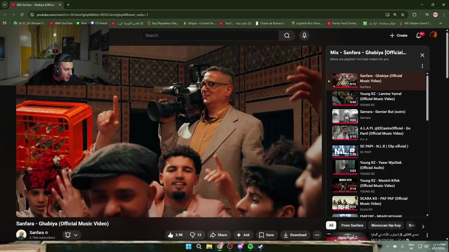Start voice search with the microphone icon

[x=304, y=35]
